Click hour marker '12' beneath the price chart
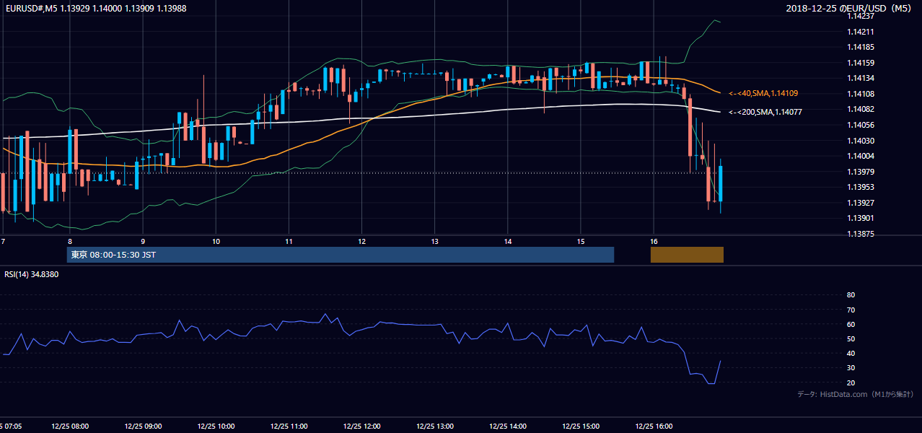922x433 pixels. click(x=361, y=241)
